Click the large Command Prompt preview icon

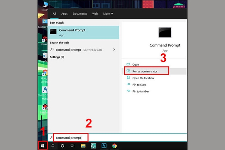click(165, 33)
